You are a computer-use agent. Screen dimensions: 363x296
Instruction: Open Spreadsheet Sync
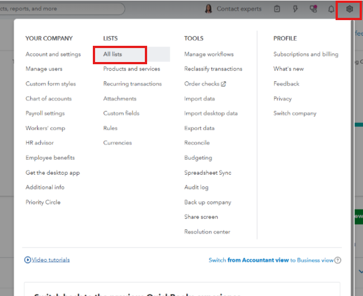208,173
